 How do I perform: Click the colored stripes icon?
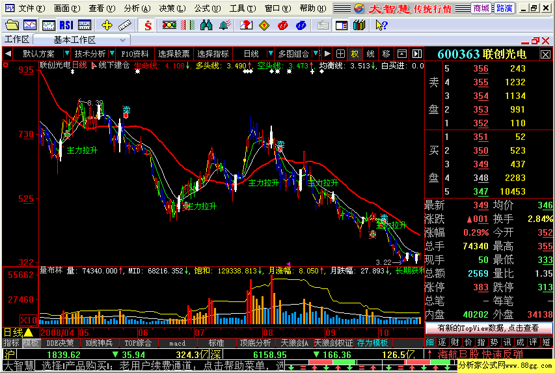point(188,25)
